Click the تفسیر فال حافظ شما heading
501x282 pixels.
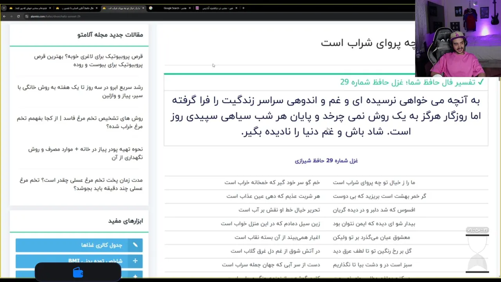[408, 82]
